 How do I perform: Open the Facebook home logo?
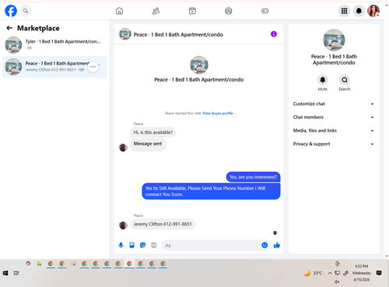(x=11, y=11)
